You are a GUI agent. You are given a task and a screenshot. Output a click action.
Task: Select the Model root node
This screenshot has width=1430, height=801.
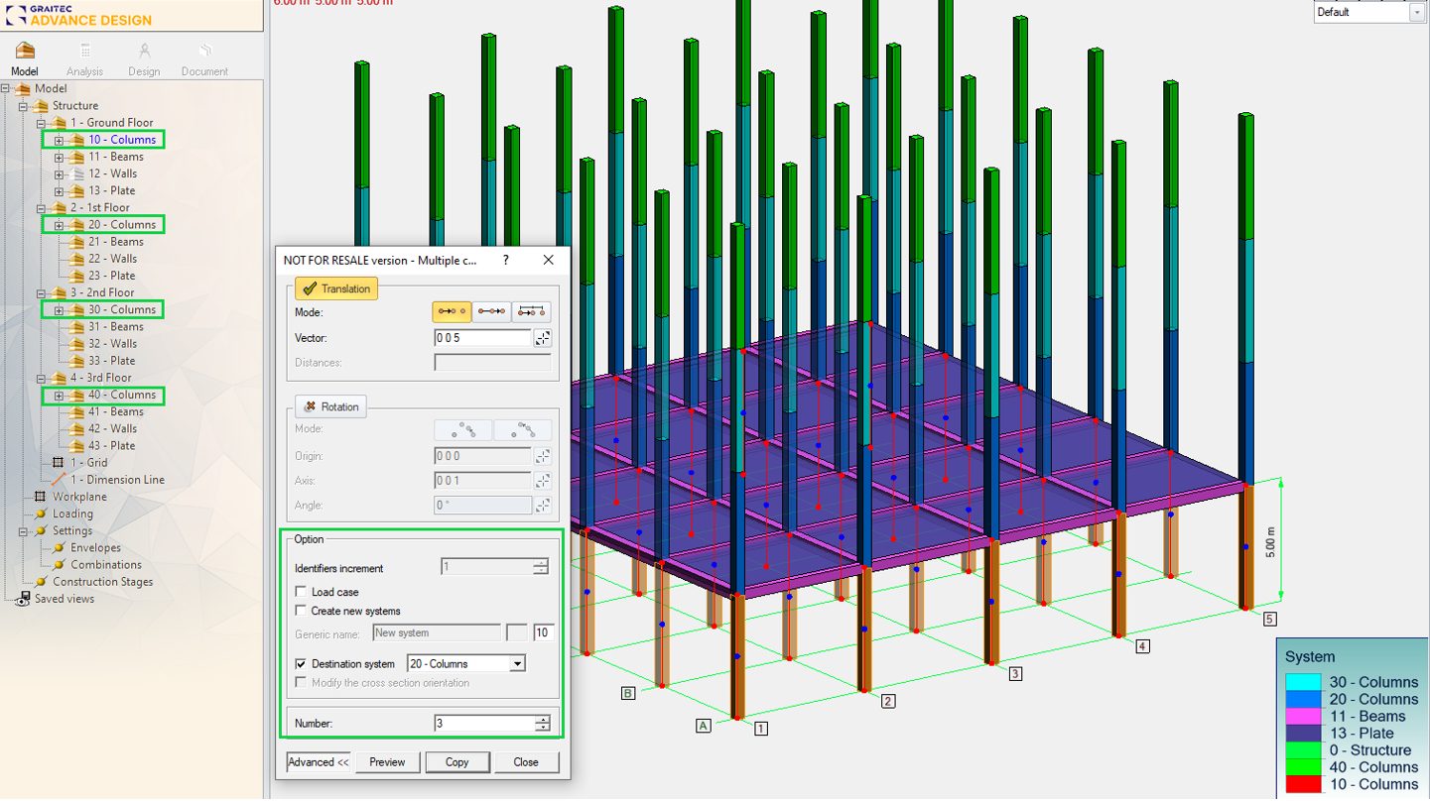coord(51,89)
